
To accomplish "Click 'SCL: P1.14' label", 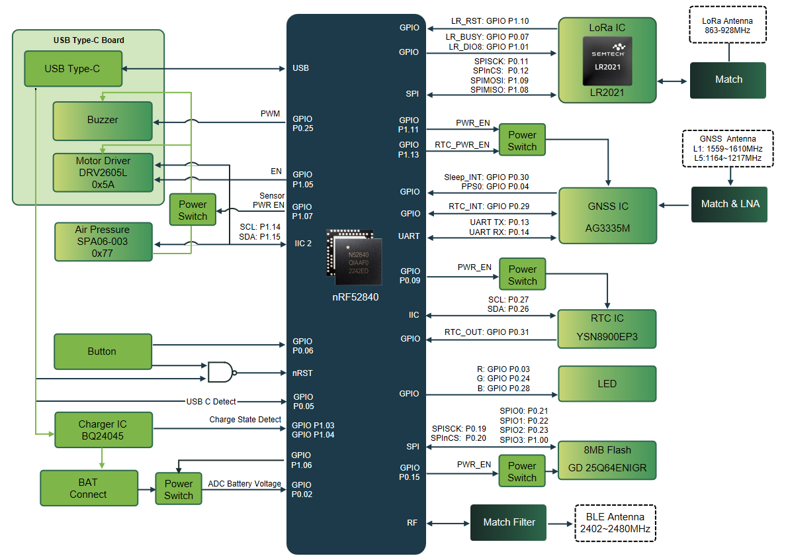I will click(259, 226).
